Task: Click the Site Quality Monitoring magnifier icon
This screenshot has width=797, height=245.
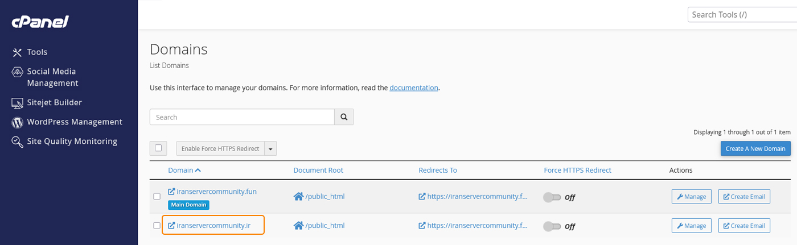Action: pyautogui.click(x=17, y=142)
